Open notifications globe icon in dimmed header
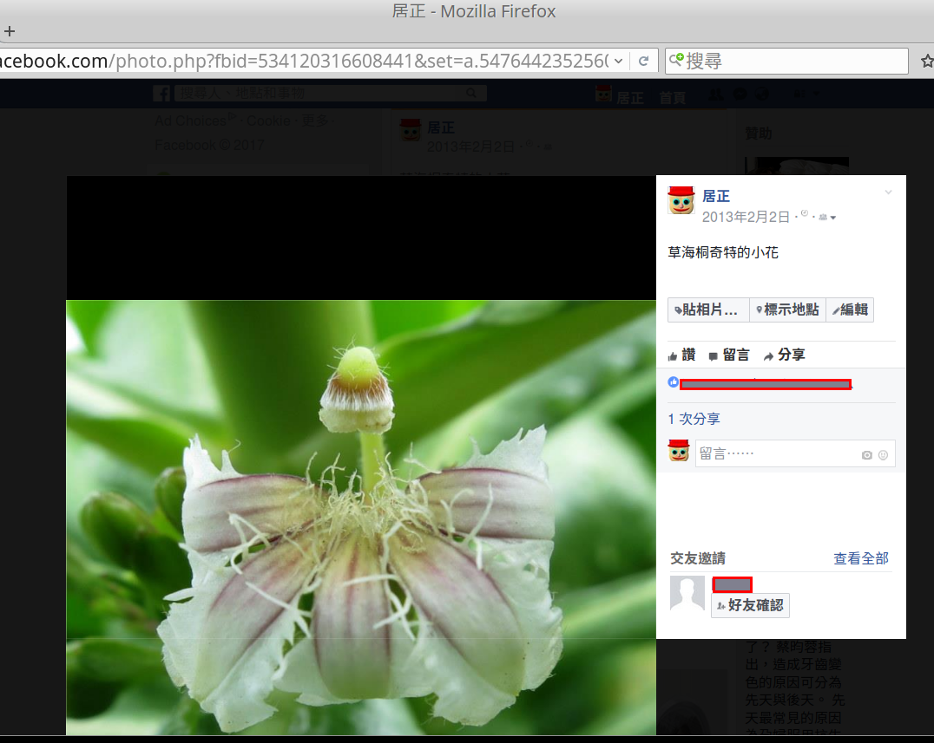The image size is (934, 743). tap(761, 94)
